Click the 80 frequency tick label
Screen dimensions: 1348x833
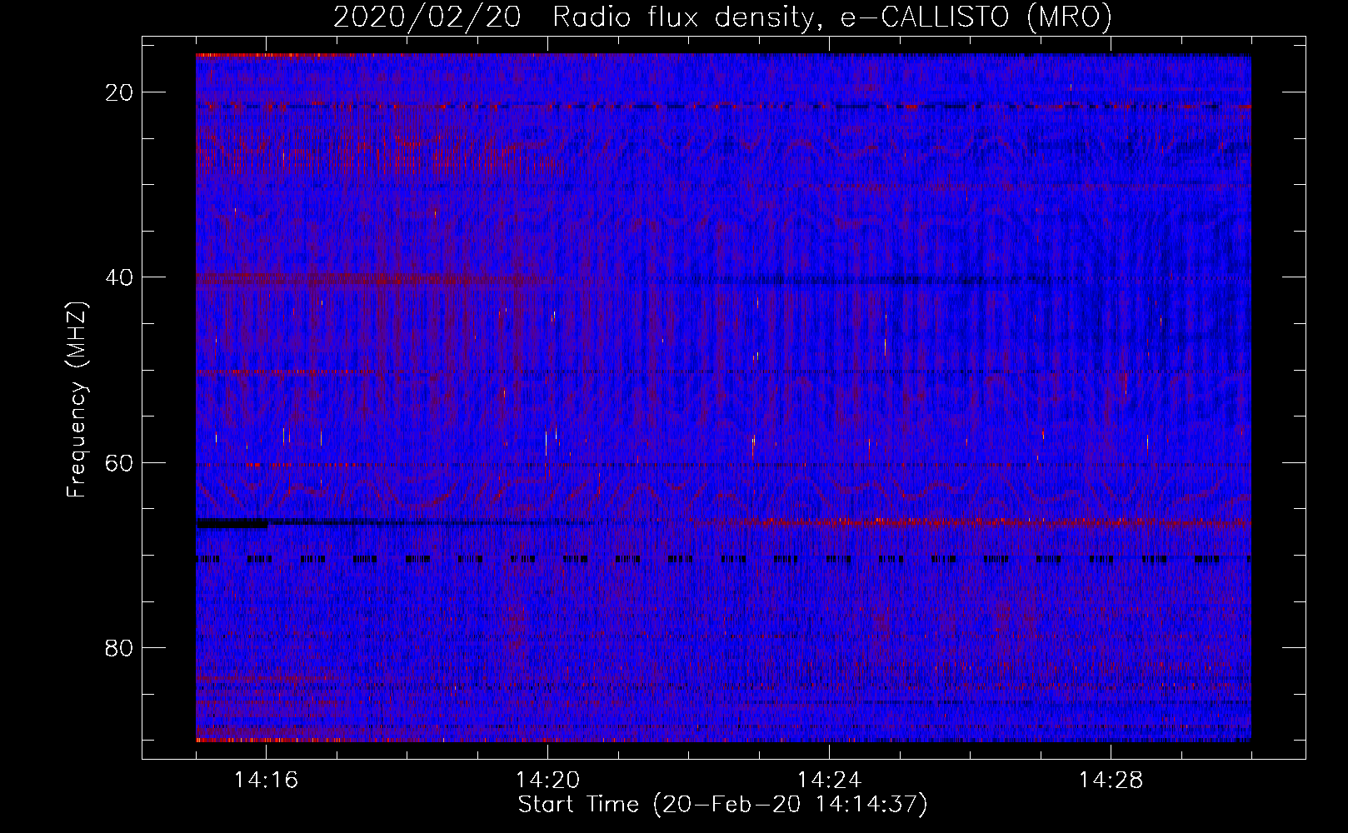coord(119,648)
